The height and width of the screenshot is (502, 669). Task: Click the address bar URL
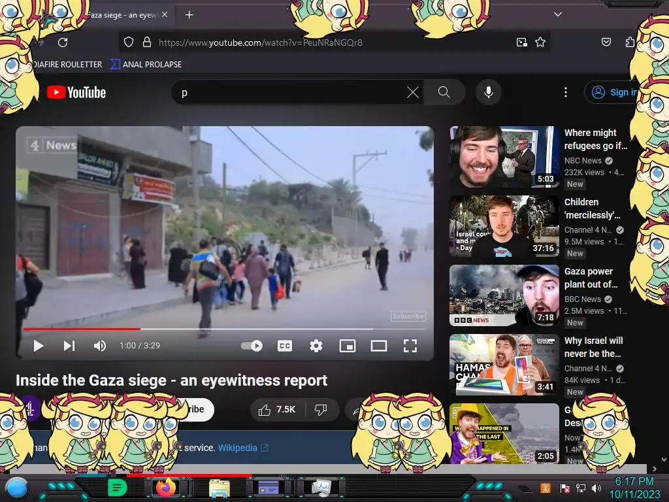click(260, 42)
